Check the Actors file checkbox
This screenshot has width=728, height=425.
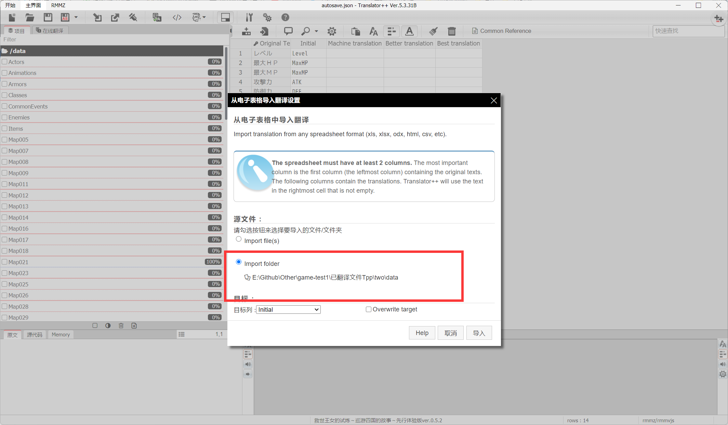tap(5, 62)
